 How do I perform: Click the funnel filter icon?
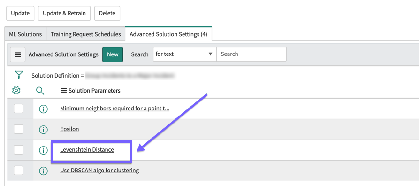[x=19, y=74]
